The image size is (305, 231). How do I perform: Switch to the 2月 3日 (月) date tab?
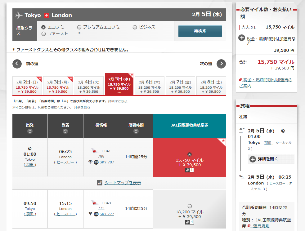pyautogui.click(x=58, y=86)
